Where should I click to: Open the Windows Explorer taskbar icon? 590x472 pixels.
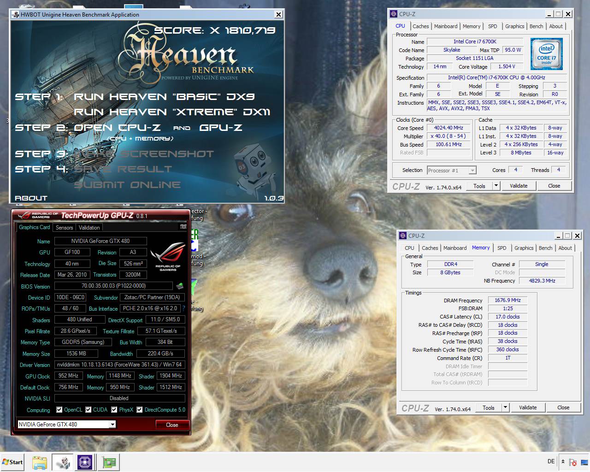40,462
